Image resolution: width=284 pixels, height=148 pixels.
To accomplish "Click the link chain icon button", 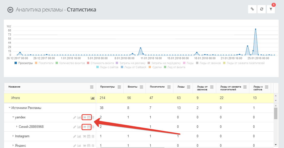I will pos(252,9).
